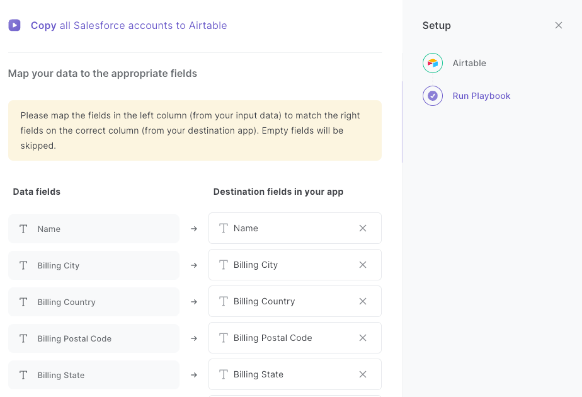Click the text type icon in Billing Postal Code destination
The width and height of the screenshot is (582, 397).
click(223, 338)
